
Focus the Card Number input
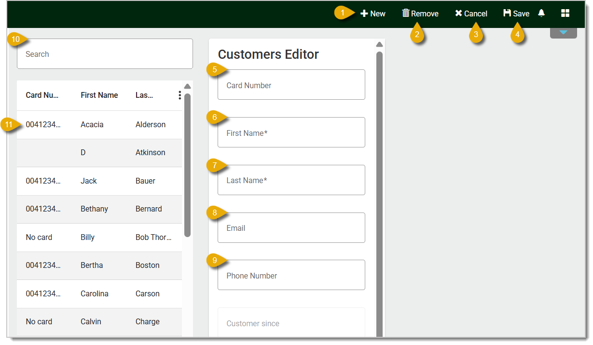[x=291, y=85]
